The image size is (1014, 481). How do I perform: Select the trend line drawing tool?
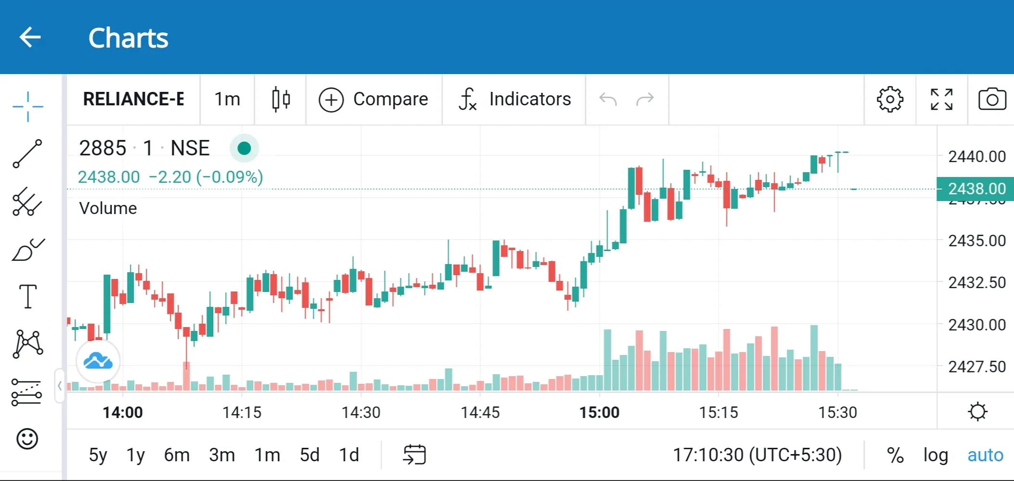click(27, 154)
